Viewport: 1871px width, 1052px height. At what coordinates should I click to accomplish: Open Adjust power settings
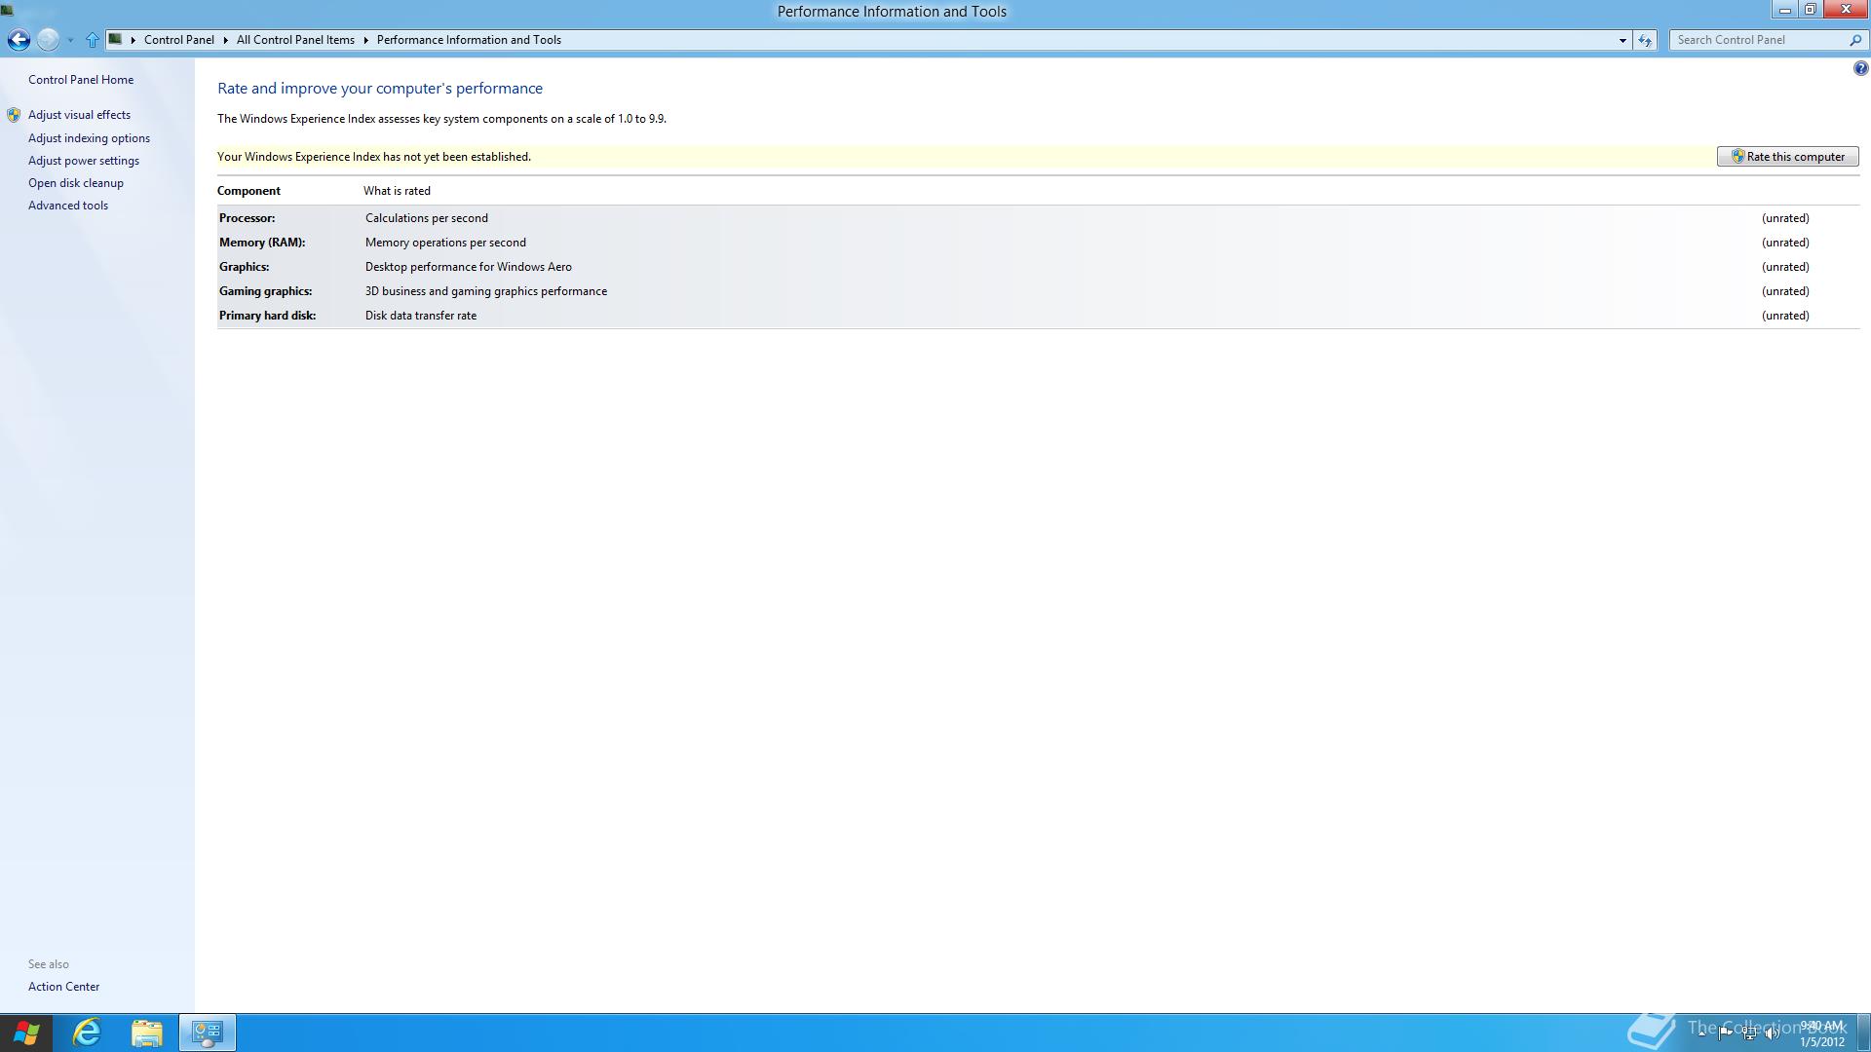coord(84,161)
